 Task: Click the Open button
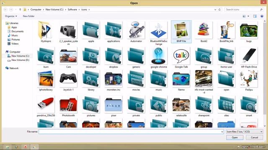(x=234, y=137)
